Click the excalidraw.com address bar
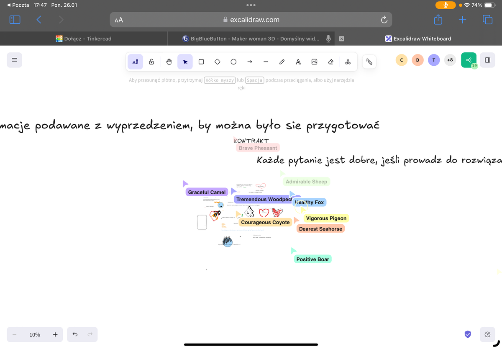 click(251, 20)
